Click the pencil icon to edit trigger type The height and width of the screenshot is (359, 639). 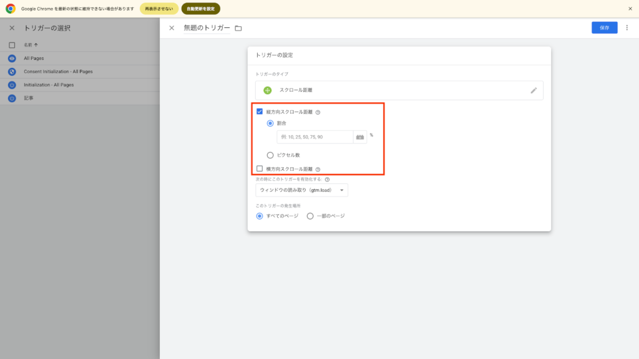click(534, 90)
